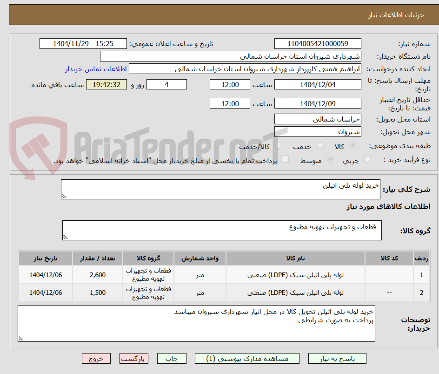
Task: Click unit متر in row 2
Action: click(200, 292)
